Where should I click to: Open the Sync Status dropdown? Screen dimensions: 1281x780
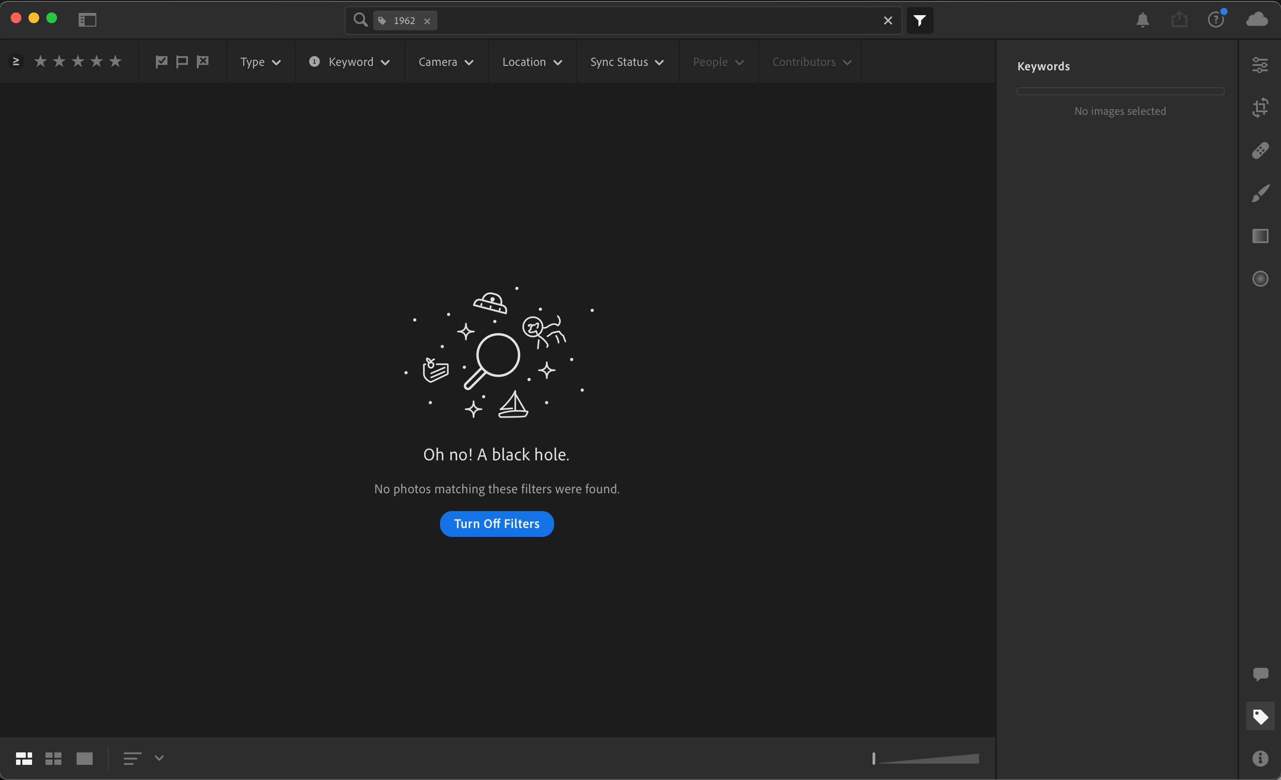tap(626, 62)
